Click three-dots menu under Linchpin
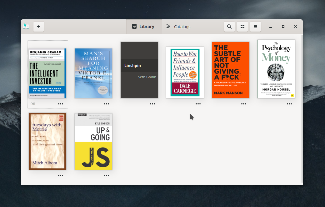Image resolution: width=325 pixels, height=207 pixels. pos(152,104)
